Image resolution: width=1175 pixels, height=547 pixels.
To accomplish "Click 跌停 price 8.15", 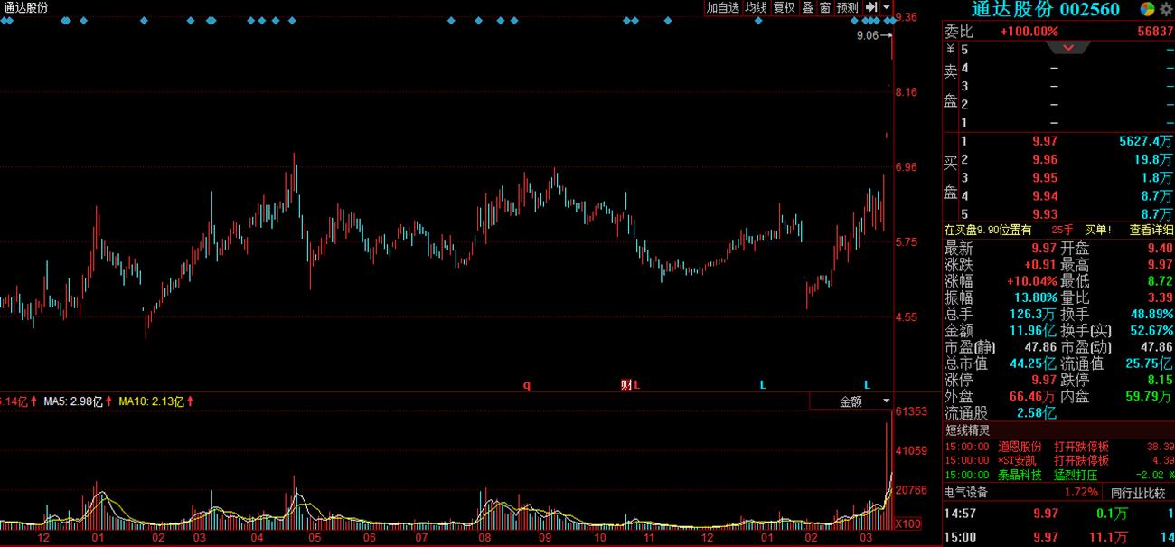I will click(x=1160, y=381).
